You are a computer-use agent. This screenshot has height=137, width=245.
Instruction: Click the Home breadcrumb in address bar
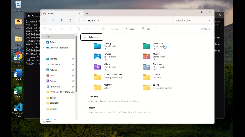[x=91, y=21]
